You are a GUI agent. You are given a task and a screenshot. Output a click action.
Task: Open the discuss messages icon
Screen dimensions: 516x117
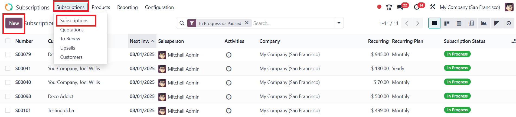[x=400, y=7]
